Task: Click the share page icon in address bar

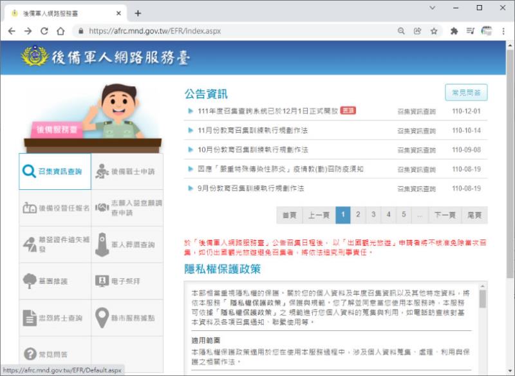Action: click(417, 31)
